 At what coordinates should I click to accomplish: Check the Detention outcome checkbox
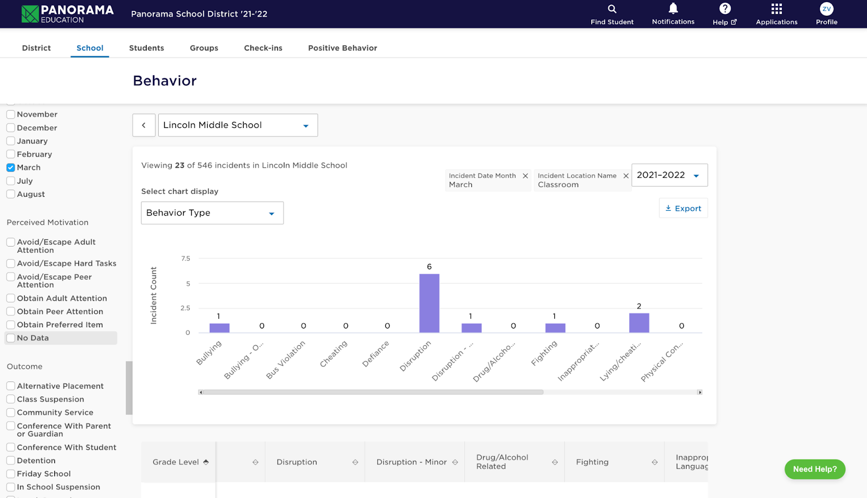pos(11,461)
